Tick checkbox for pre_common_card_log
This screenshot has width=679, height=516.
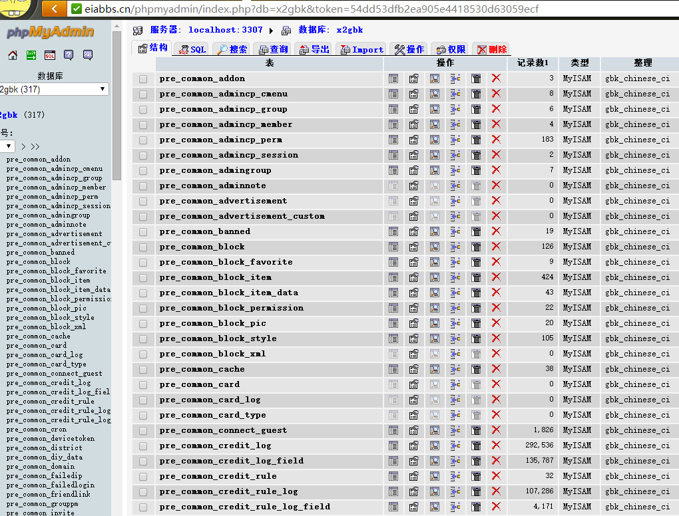coord(143,400)
